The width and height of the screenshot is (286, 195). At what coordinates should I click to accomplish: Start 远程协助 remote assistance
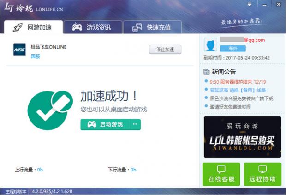[262, 174]
